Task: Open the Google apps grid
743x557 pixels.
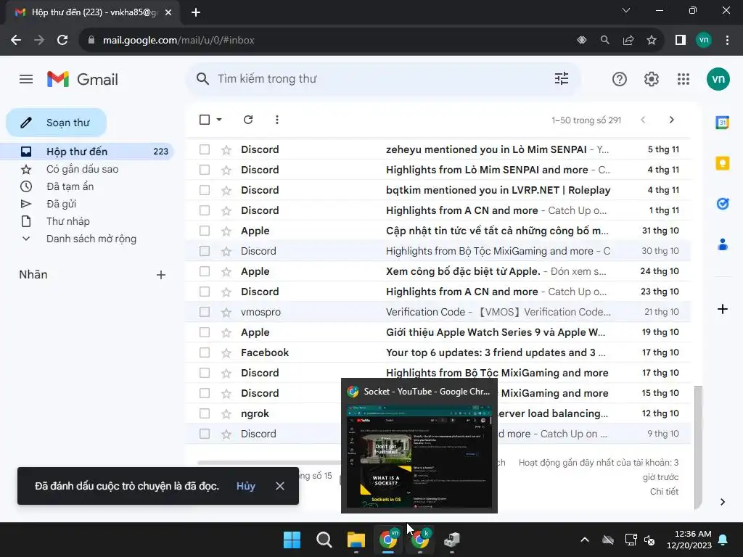Action: 684,79
